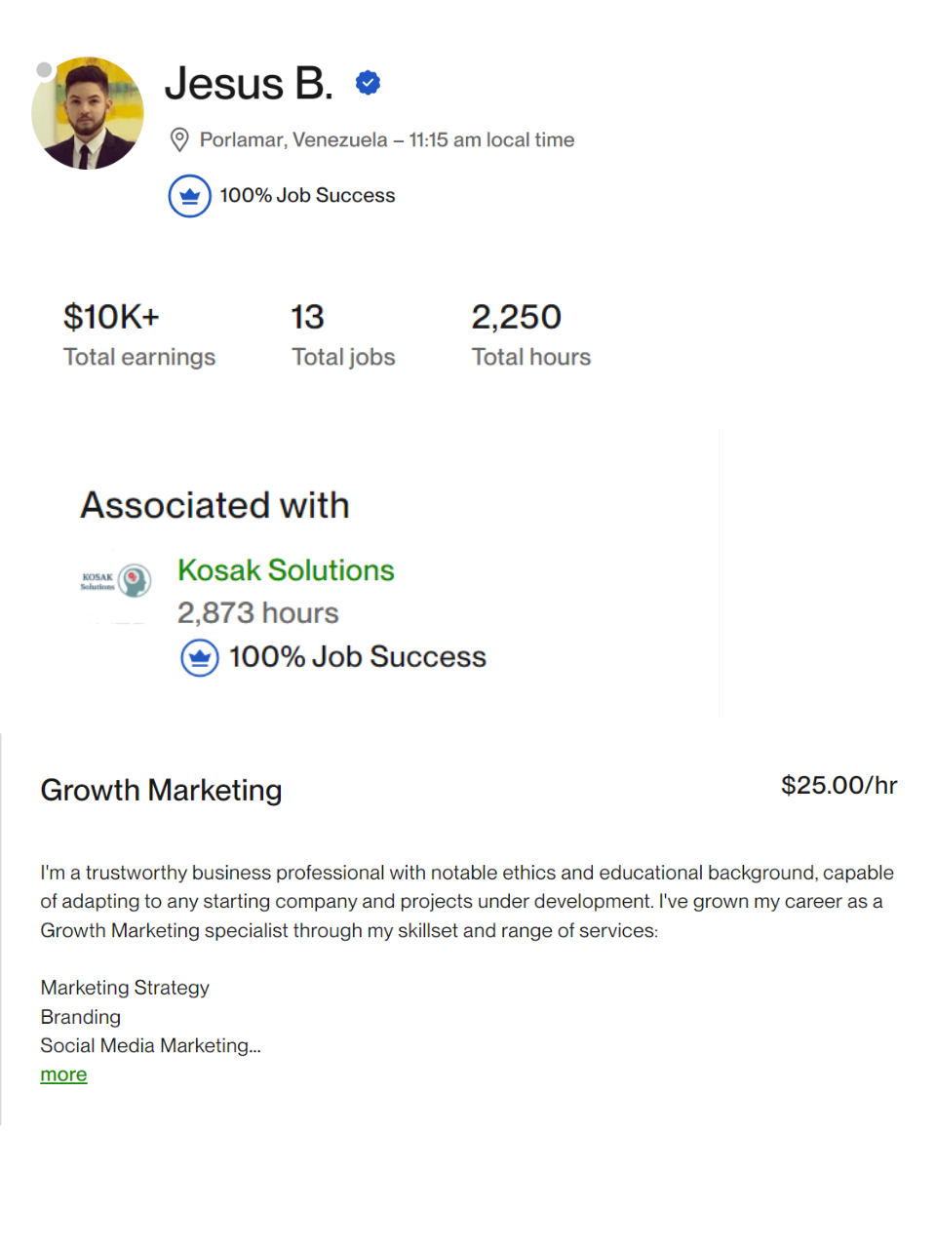Click the $10K+ total earnings stat
Screen dimensions: 936x1248
pyautogui.click(x=139, y=334)
